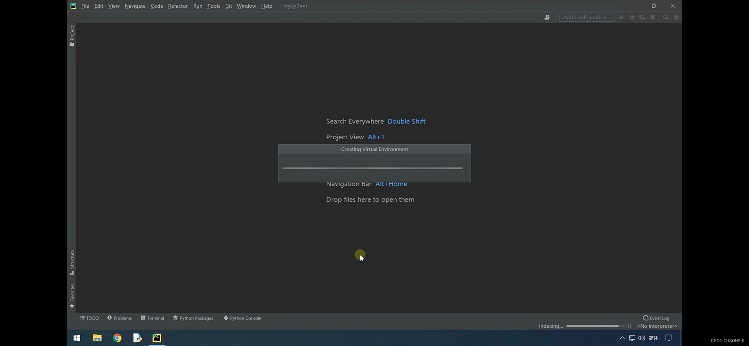This screenshot has width=749, height=346.
Task: Open File Explorer from taskbar
Action: 97,338
